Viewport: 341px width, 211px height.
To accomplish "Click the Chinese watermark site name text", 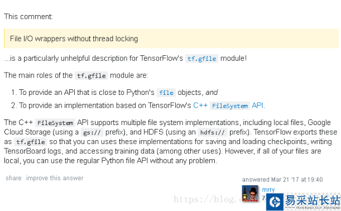I will pyautogui.click(x=313, y=200).
